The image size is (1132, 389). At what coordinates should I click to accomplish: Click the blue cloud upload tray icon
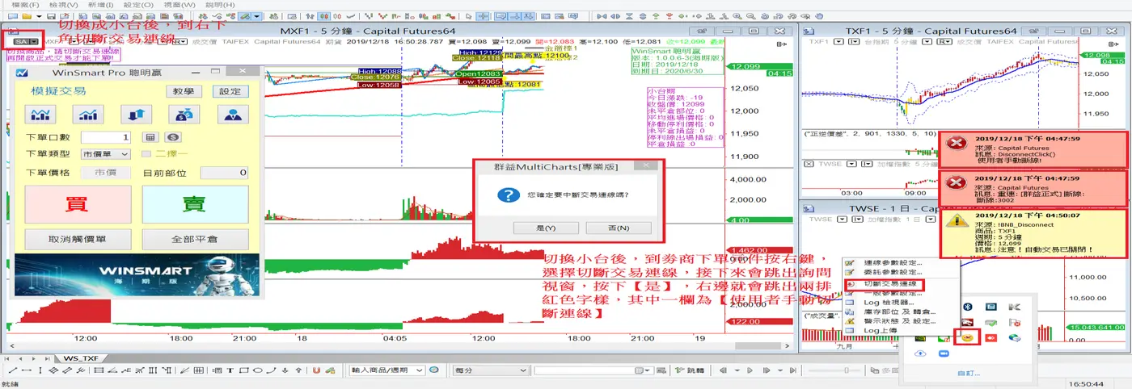pos(920,353)
